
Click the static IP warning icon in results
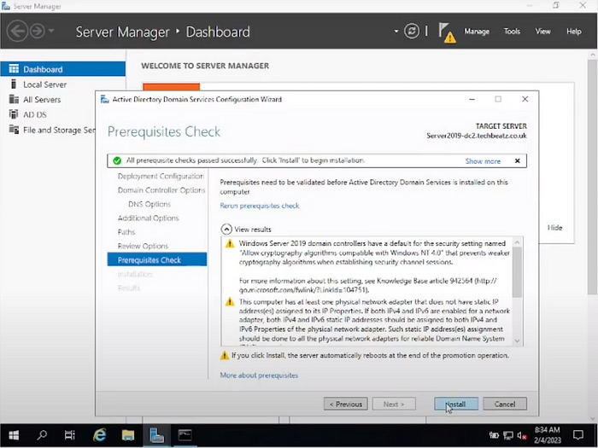(230, 302)
